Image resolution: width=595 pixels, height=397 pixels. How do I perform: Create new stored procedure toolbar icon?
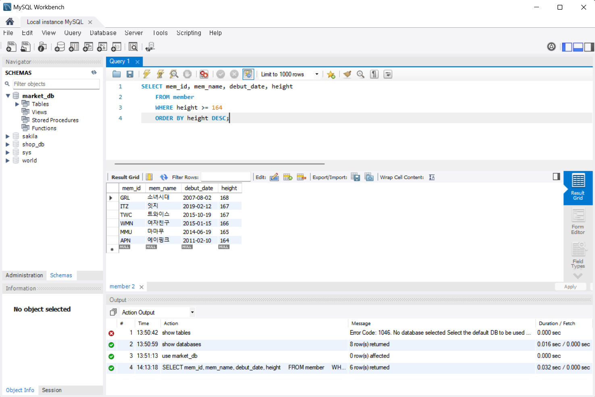click(102, 47)
